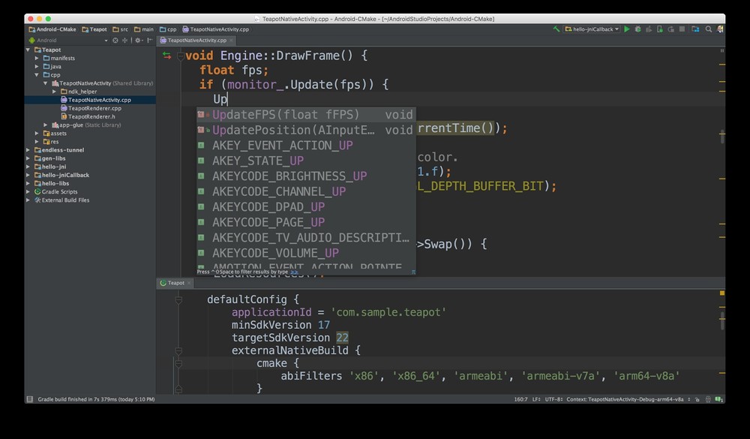This screenshot has height=439, width=750.
Task: Open the Android project view dropdown
Action: point(67,41)
